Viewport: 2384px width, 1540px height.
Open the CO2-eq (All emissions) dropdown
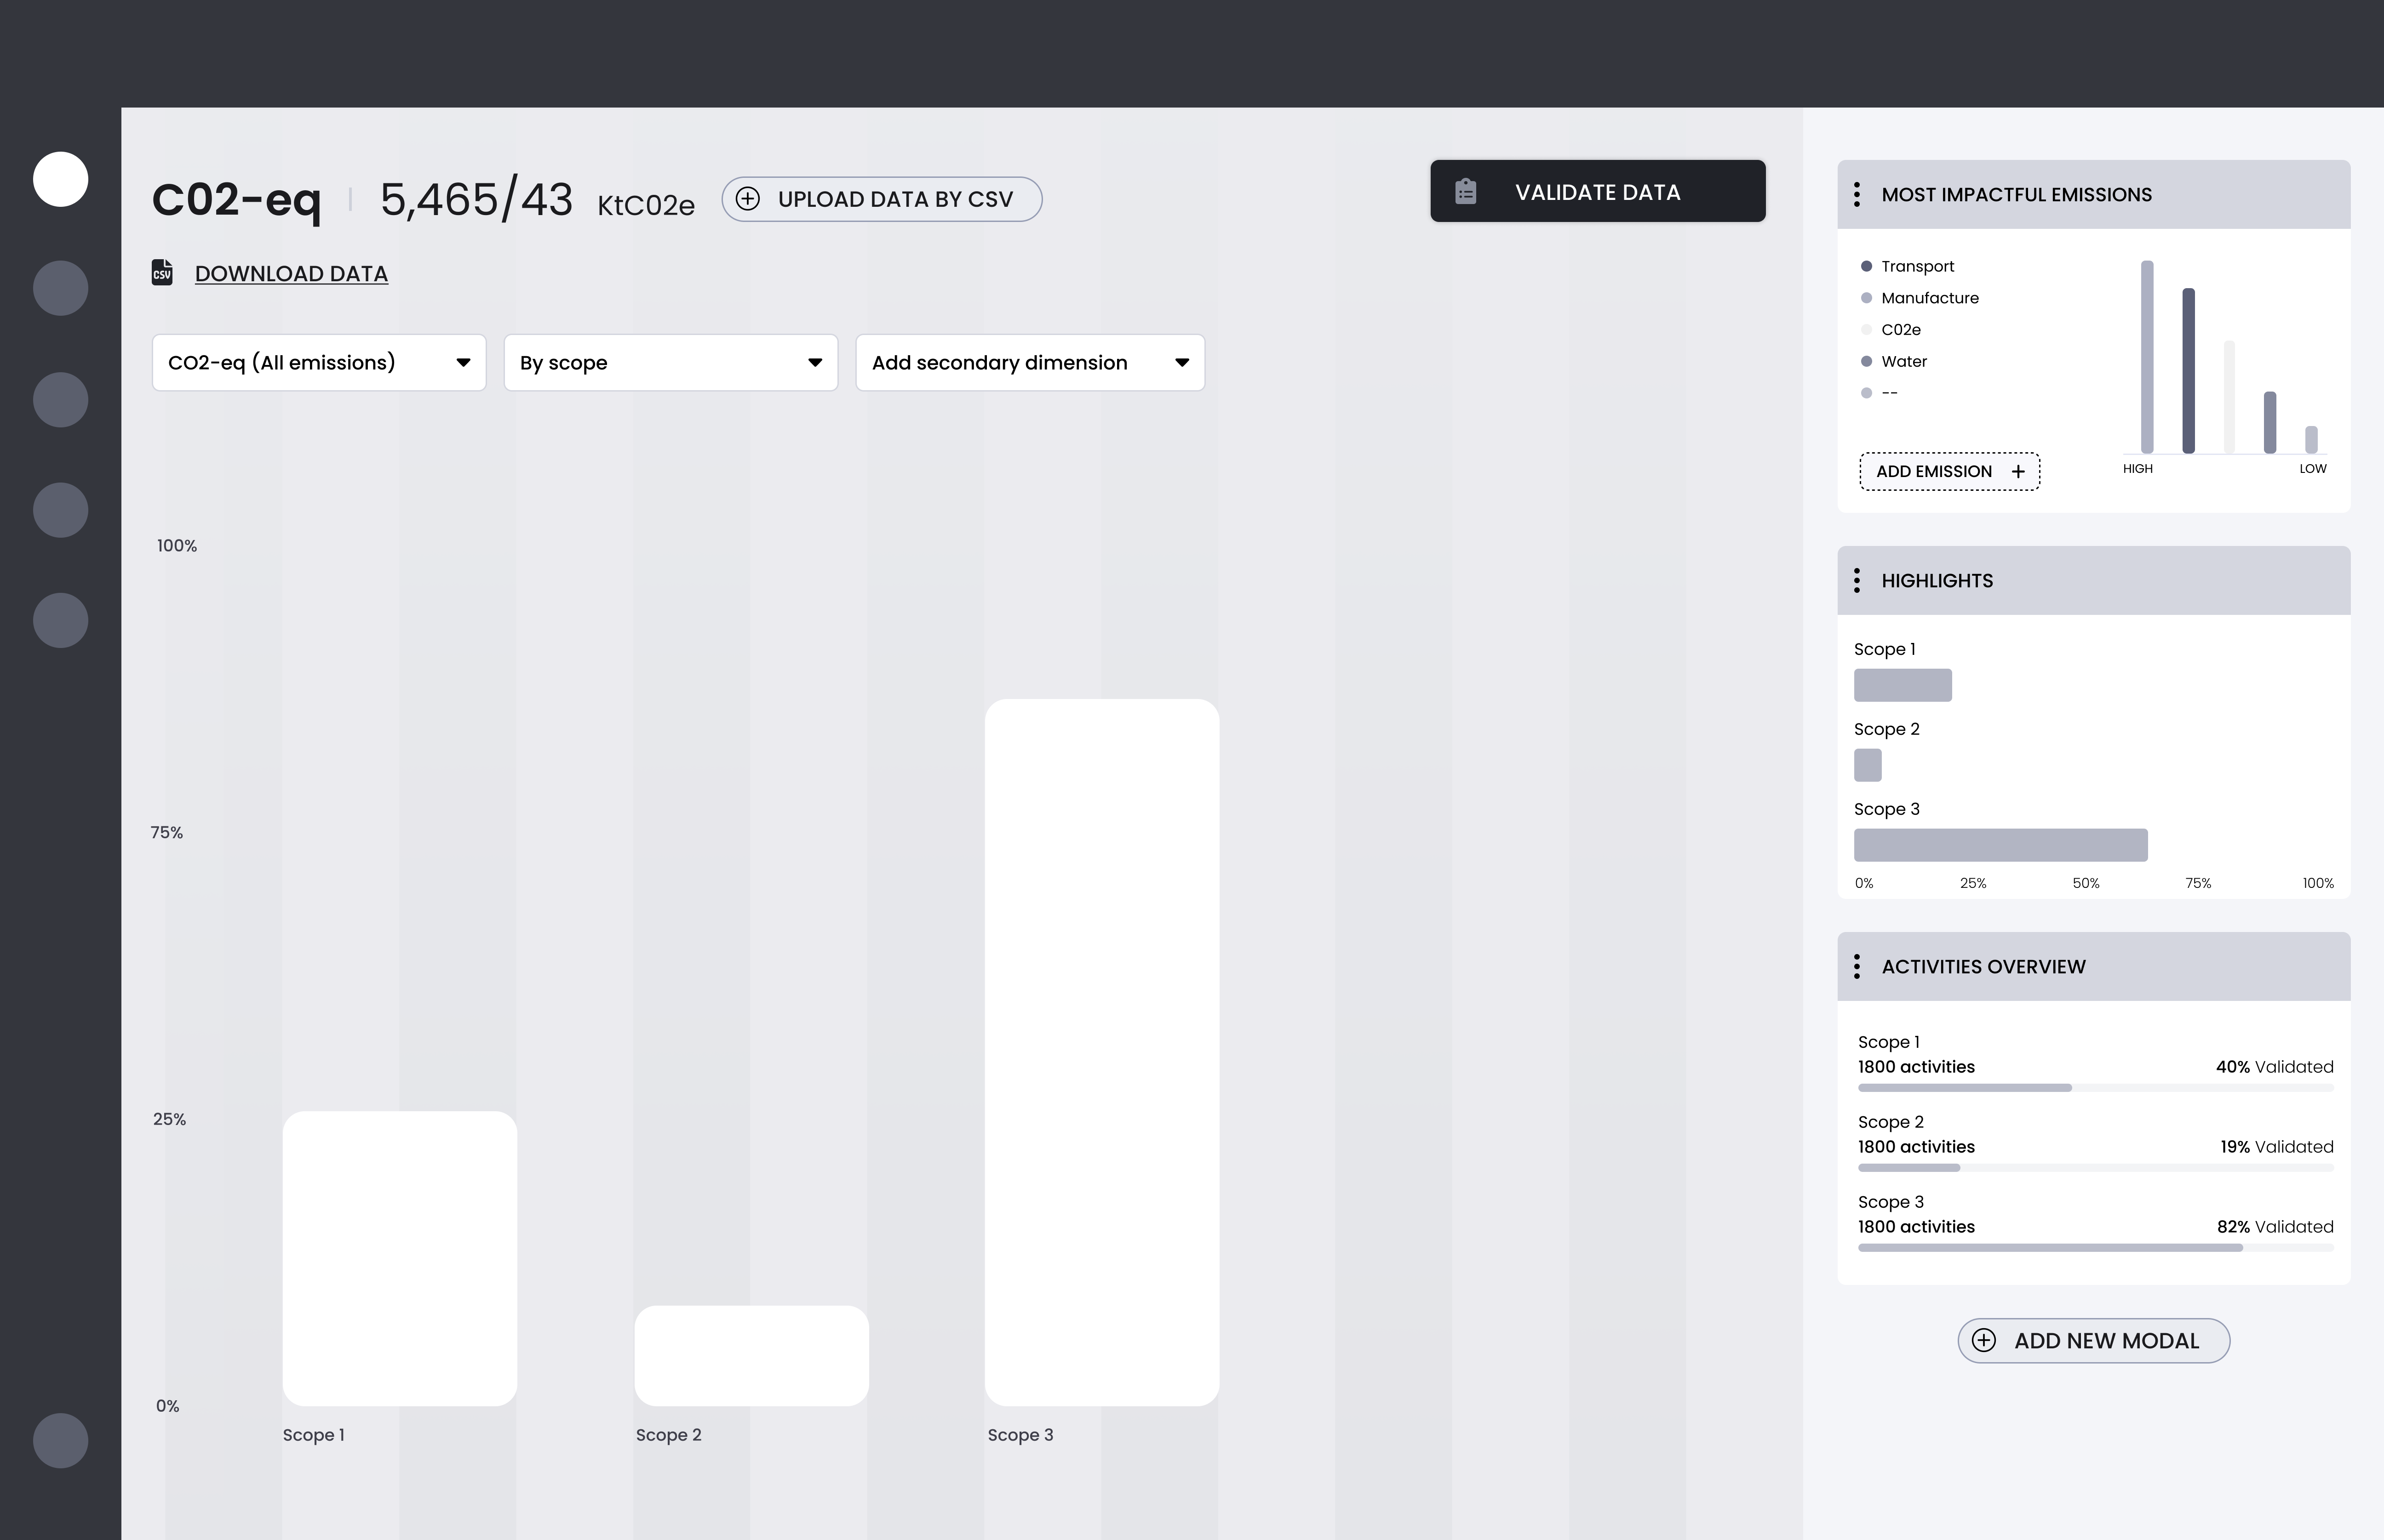pyautogui.click(x=319, y=363)
